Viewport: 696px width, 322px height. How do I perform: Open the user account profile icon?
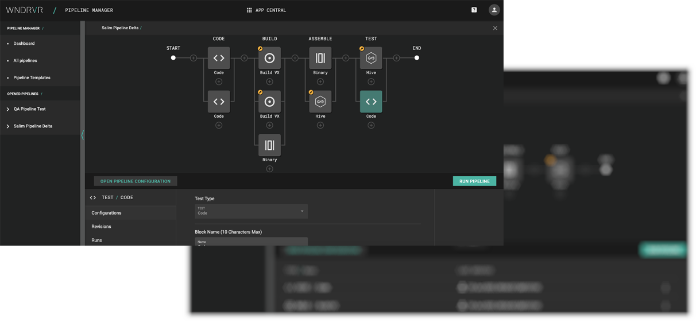tap(494, 10)
